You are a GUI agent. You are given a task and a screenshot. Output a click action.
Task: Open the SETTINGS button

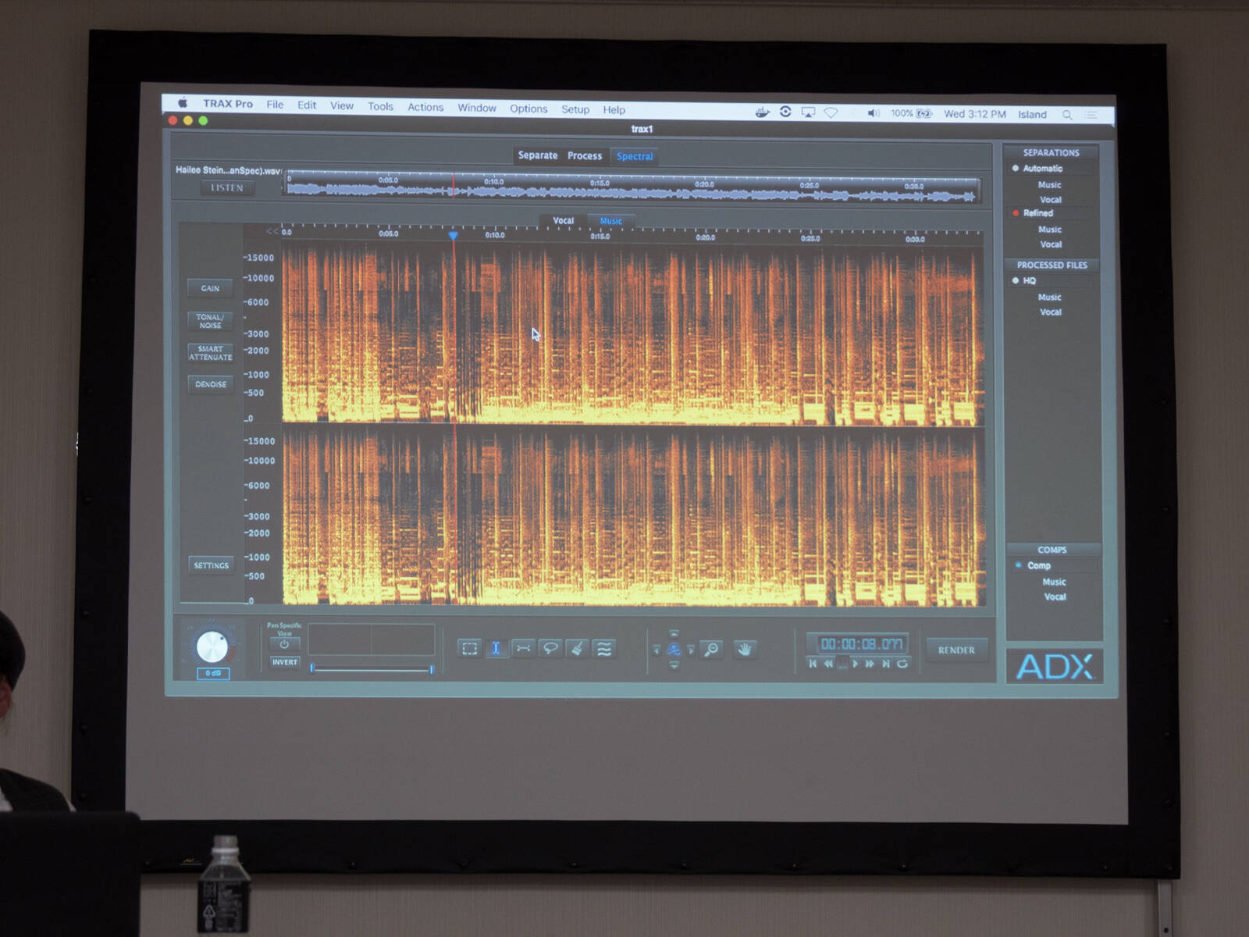click(211, 565)
